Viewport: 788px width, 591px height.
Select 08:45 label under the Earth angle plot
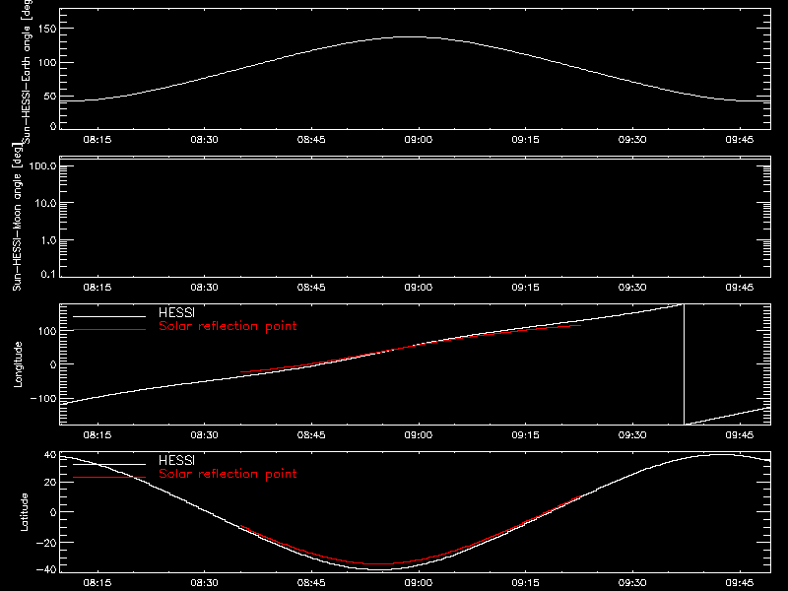[x=311, y=140]
